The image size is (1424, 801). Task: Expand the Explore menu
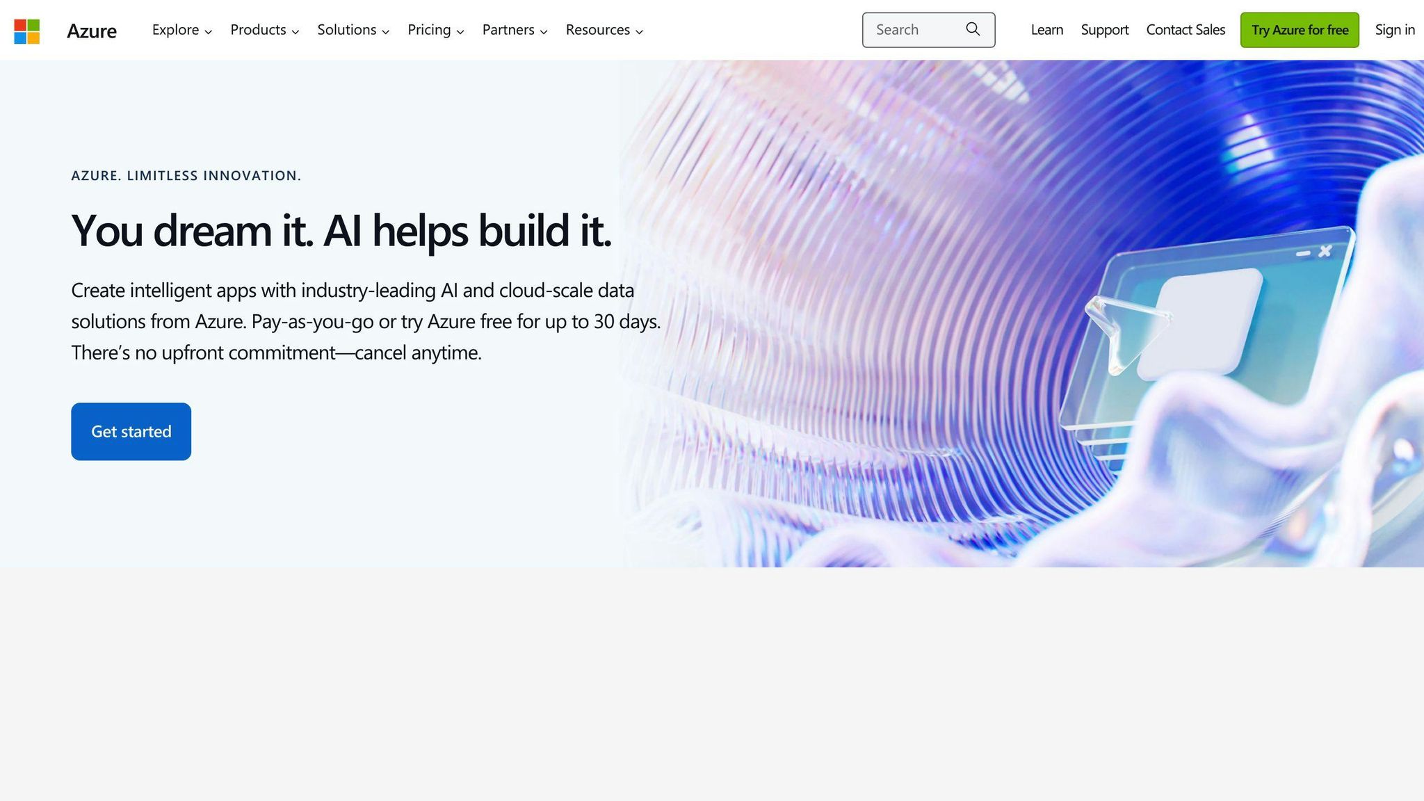click(x=182, y=30)
